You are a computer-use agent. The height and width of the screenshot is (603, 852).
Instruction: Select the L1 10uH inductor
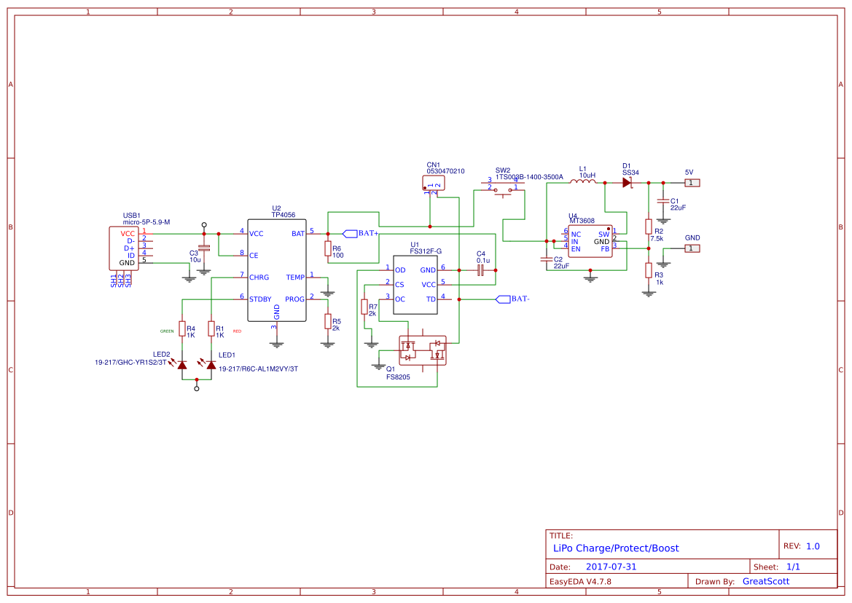[x=582, y=181]
